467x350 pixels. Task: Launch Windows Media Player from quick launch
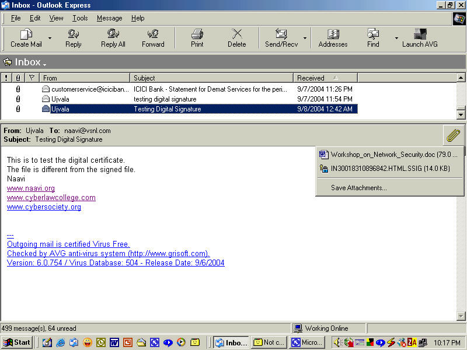pyautogui.click(x=181, y=342)
